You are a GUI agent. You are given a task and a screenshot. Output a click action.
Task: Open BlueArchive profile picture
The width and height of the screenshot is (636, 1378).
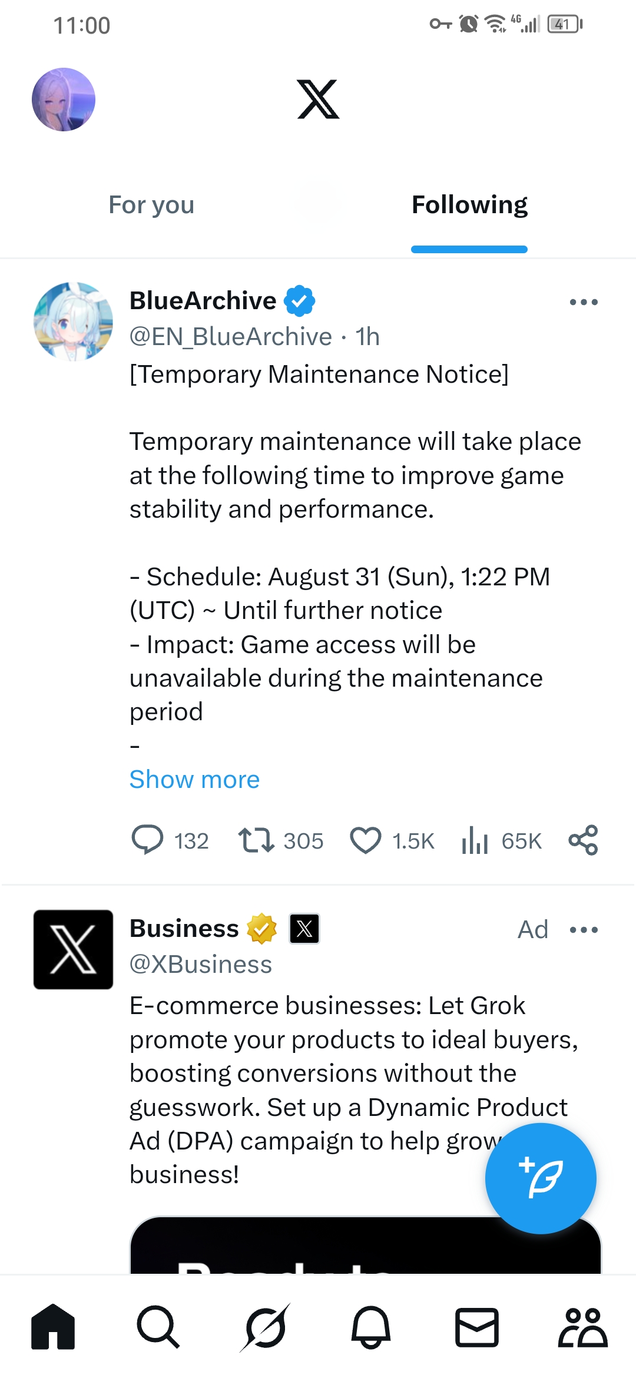(x=73, y=322)
